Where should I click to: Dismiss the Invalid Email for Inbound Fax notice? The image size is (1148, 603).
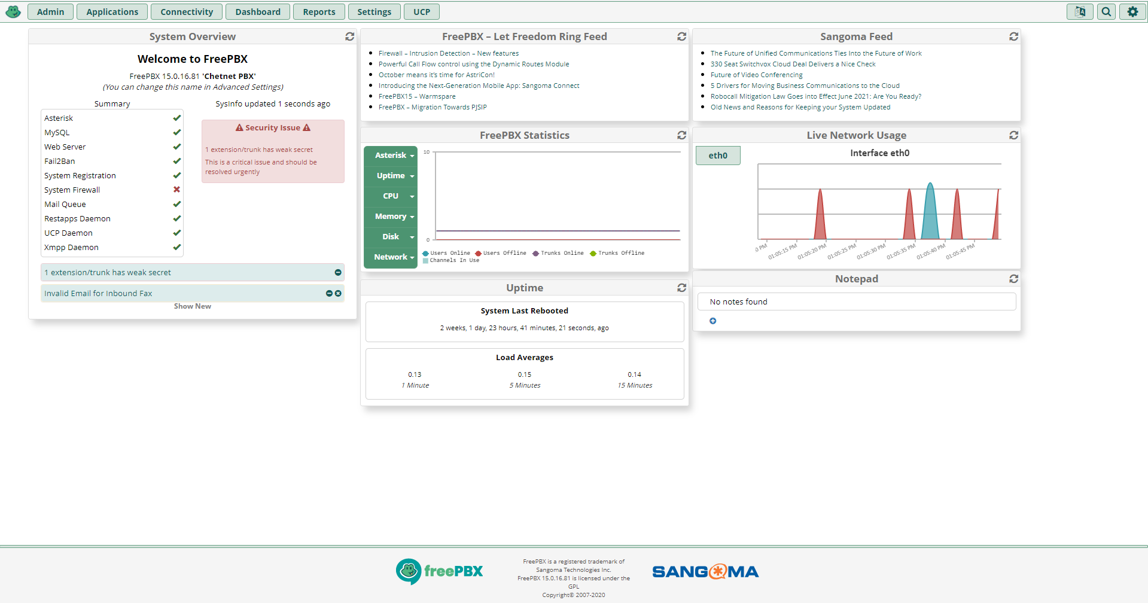[x=338, y=293]
